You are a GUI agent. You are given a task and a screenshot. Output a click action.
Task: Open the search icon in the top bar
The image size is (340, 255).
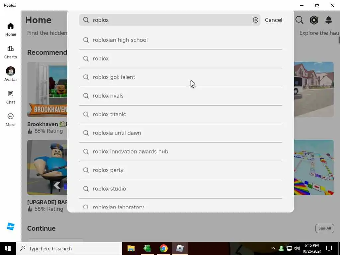click(299, 20)
